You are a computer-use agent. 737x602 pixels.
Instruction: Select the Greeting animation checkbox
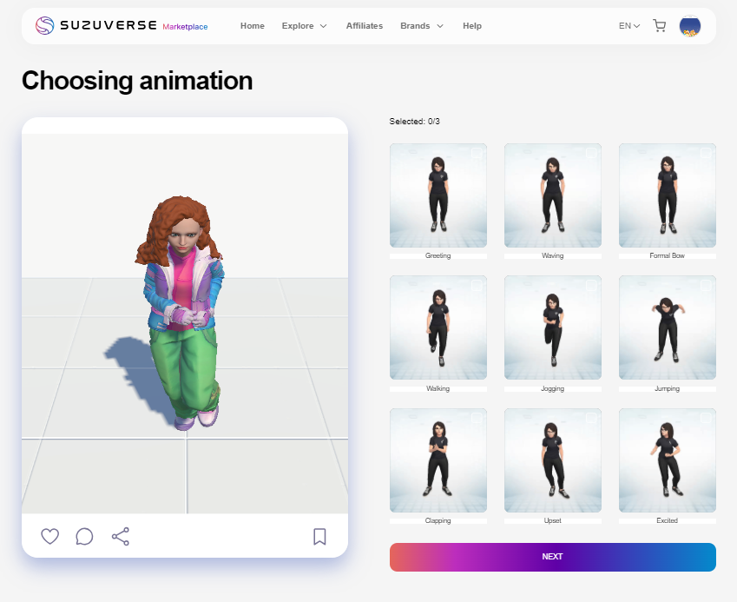(475, 154)
